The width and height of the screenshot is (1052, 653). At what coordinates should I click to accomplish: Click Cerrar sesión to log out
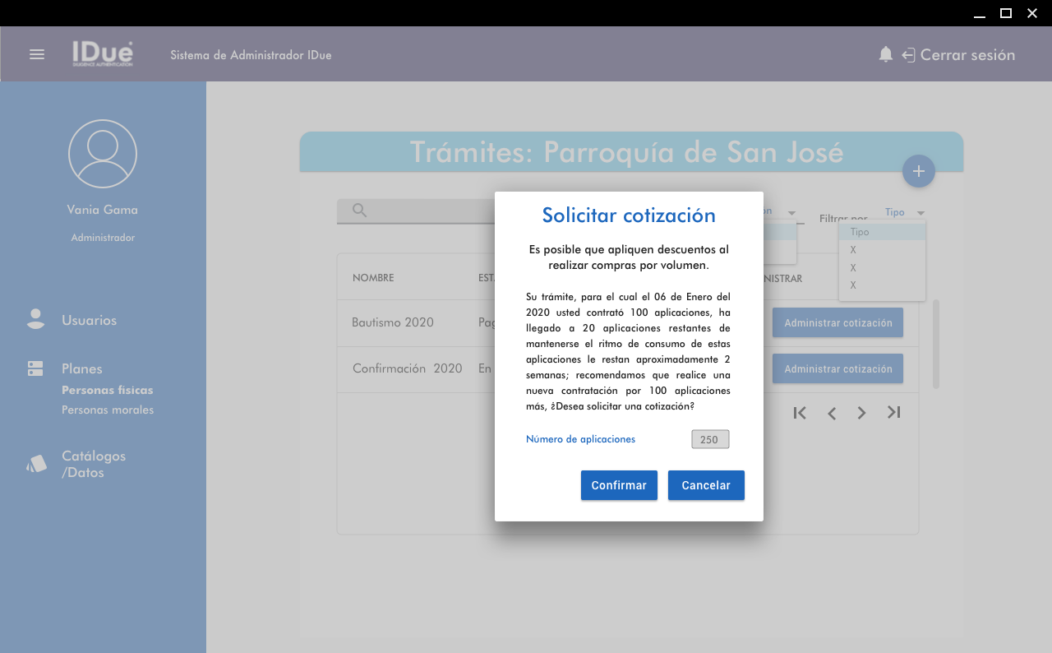point(967,55)
